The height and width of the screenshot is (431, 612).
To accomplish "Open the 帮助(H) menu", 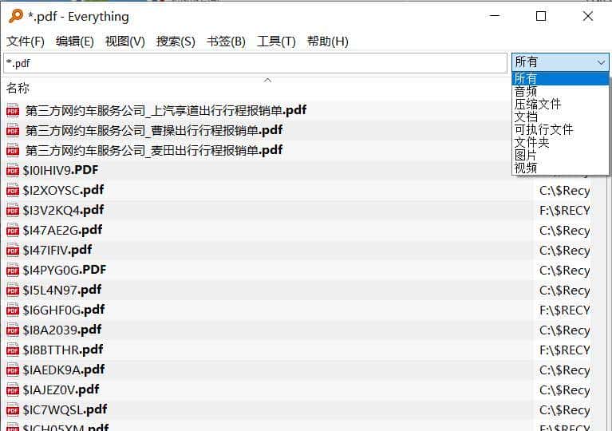I will (x=327, y=41).
